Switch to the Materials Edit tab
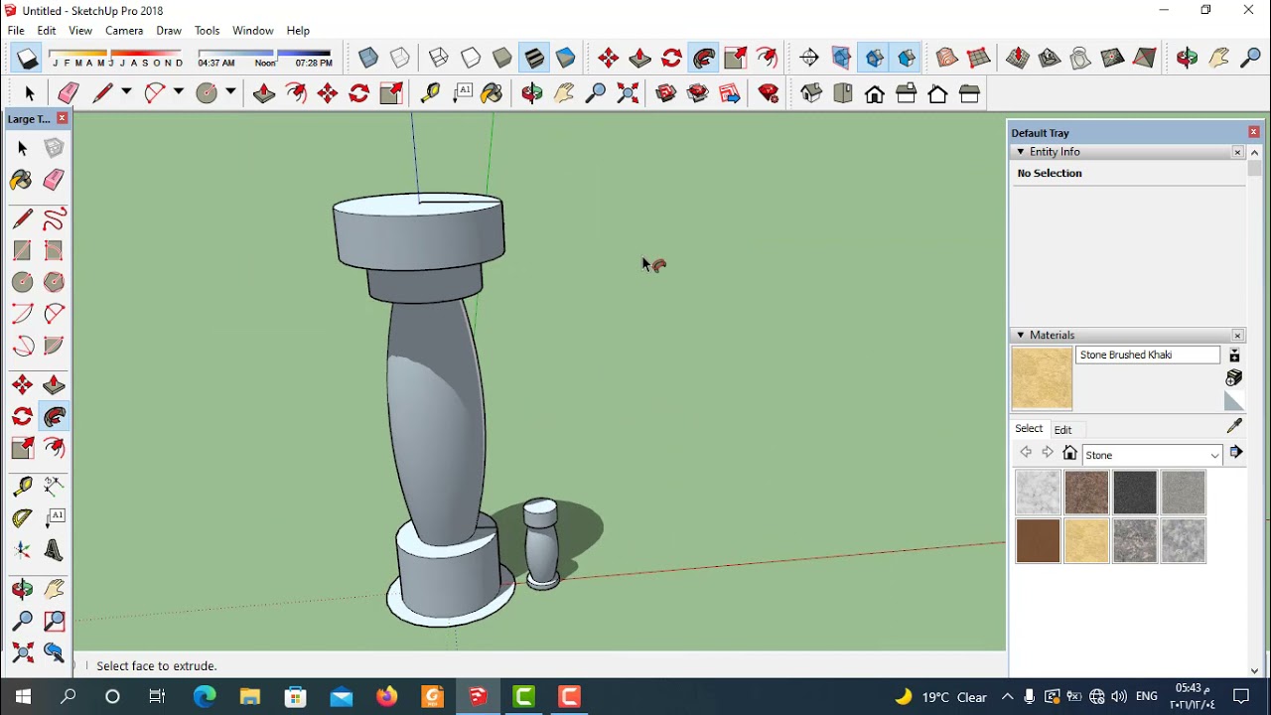Screen dimensions: 1271x715 [1062, 430]
